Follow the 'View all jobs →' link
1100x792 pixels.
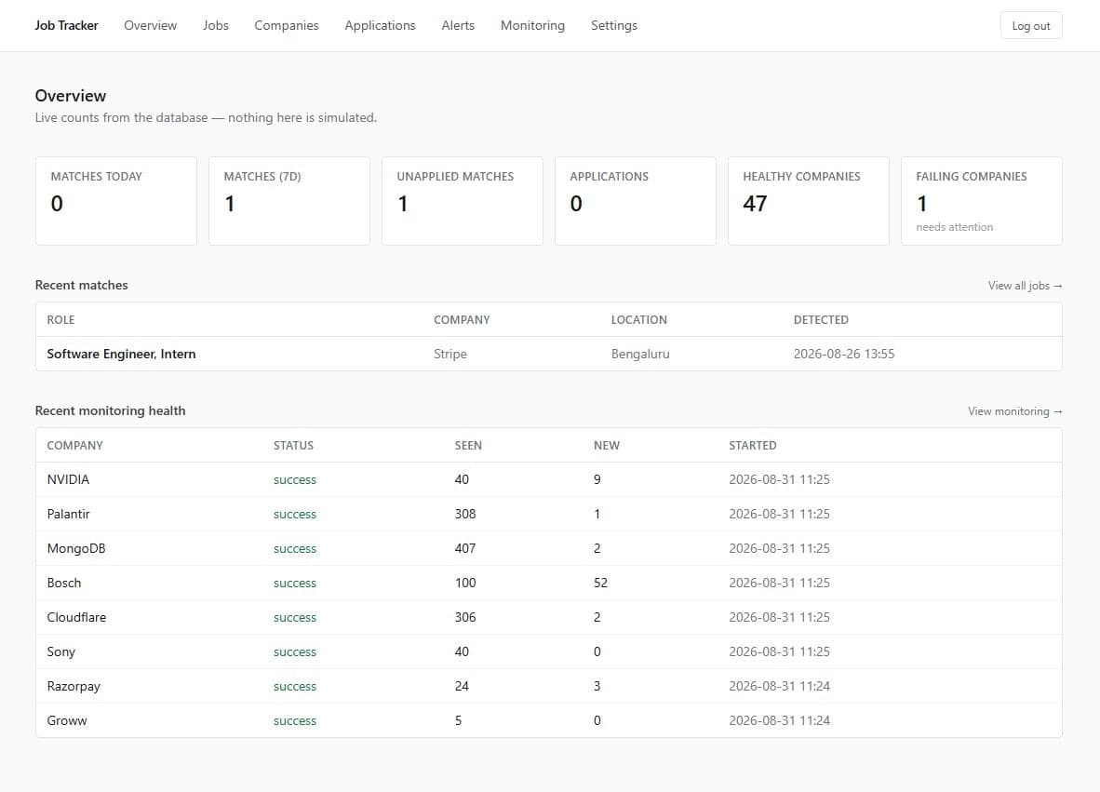1025,286
